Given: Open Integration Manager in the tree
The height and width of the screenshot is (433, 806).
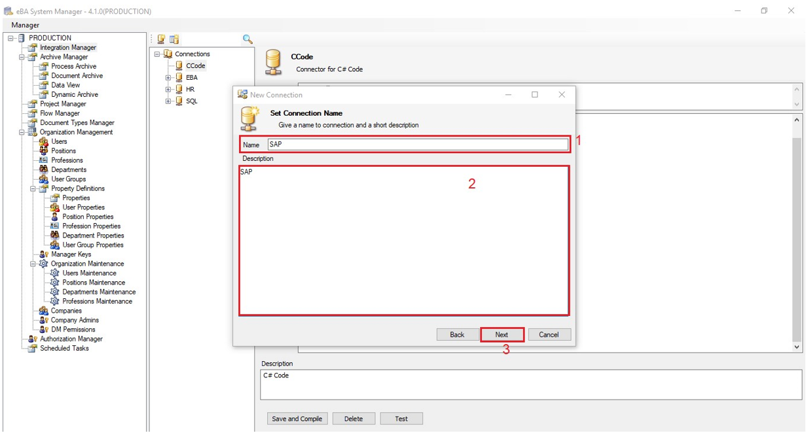Looking at the screenshot, I should [x=67, y=47].
